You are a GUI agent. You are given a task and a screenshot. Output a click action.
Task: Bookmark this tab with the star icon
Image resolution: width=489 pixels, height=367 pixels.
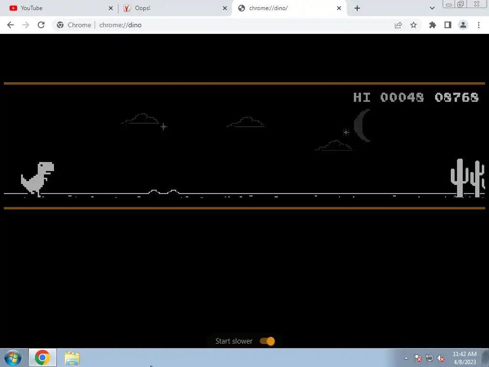(x=414, y=25)
